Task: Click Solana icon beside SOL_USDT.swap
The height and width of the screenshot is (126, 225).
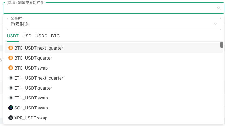Action: click(11, 108)
